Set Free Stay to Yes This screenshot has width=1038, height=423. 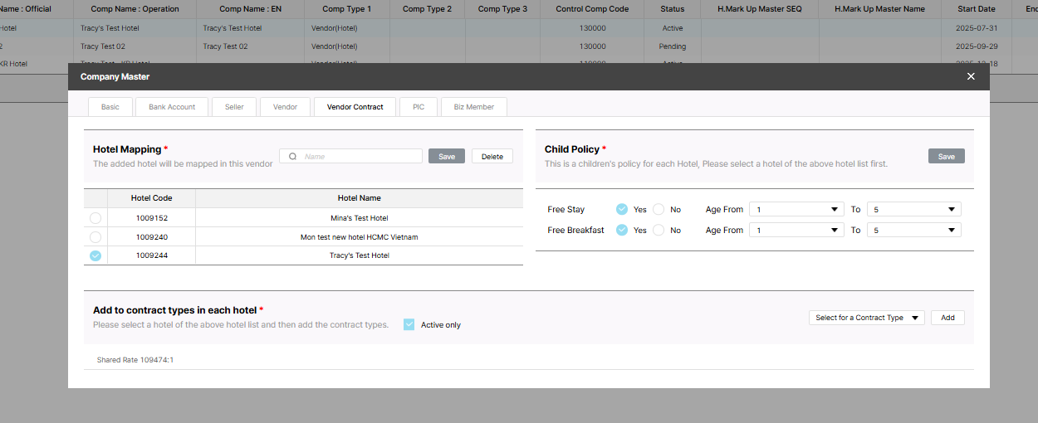pyautogui.click(x=622, y=210)
